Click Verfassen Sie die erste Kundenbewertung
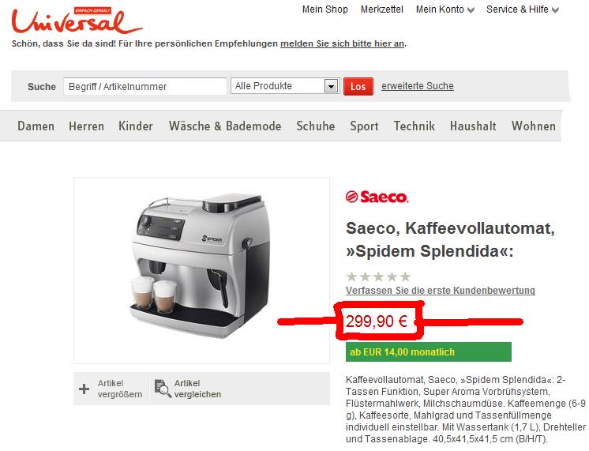The image size is (589, 451). pyautogui.click(x=441, y=291)
